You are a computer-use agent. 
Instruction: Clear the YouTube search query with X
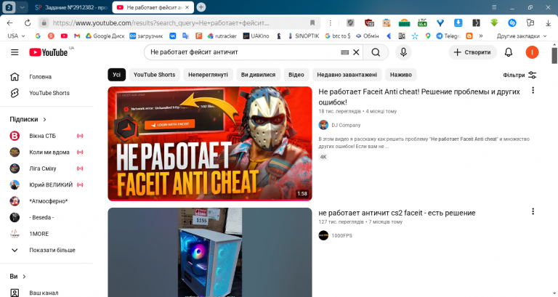[356, 52]
